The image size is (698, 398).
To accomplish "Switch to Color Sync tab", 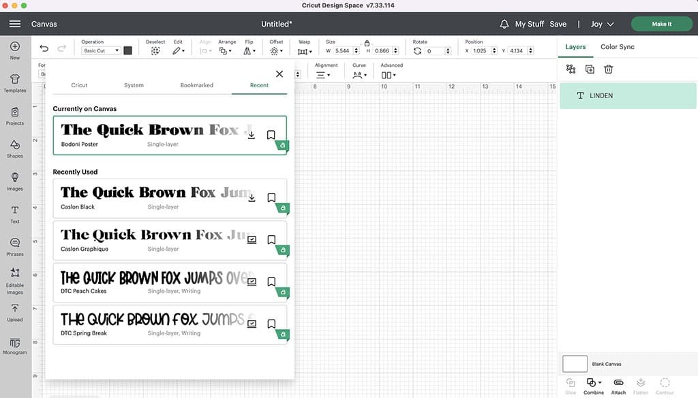I will coord(617,47).
